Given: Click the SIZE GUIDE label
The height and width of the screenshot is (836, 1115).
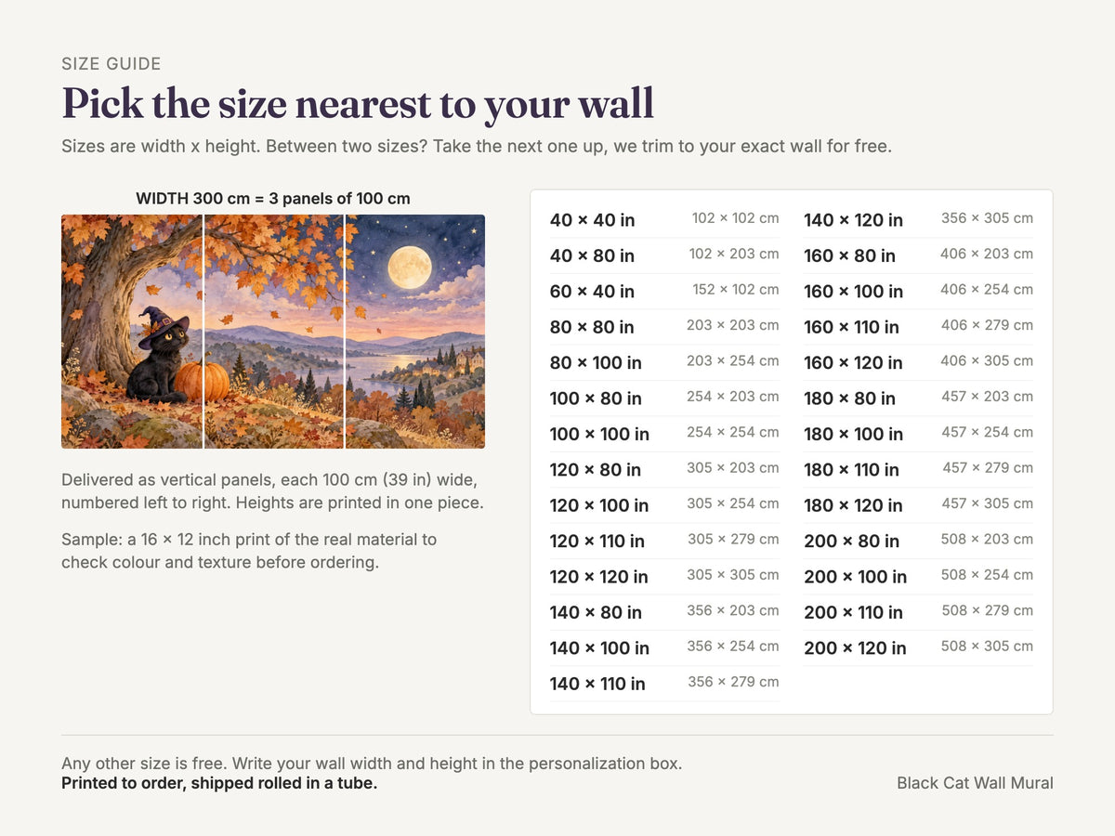Looking at the screenshot, I should tap(111, 64).
